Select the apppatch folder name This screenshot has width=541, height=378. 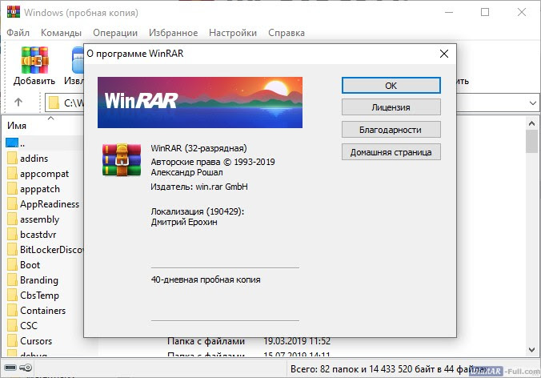(x=40, y=189)
